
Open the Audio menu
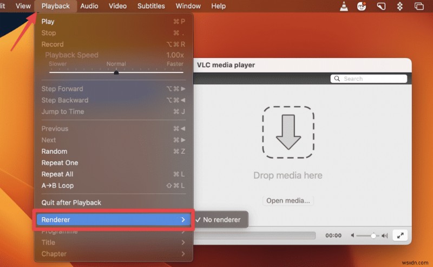tap(89, 6)
